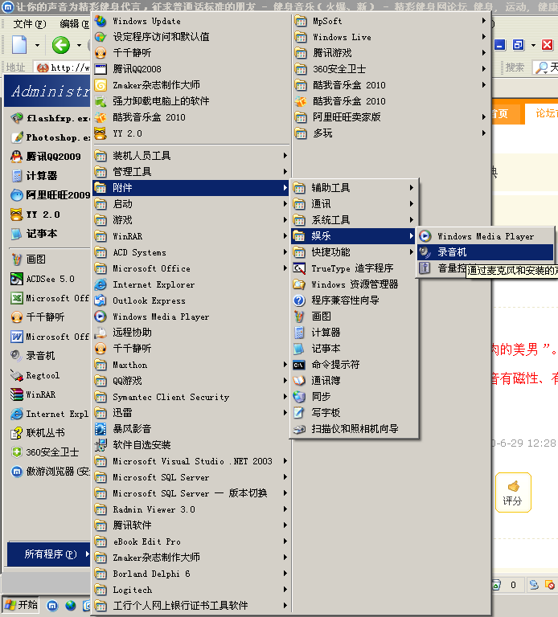The image size is (558, 617).
Task: Click the 远程协助 icon
Action: click(101, 333)
